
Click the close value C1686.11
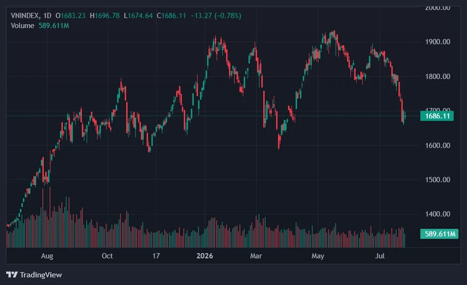pyautogui.click(x=171, y=15)
